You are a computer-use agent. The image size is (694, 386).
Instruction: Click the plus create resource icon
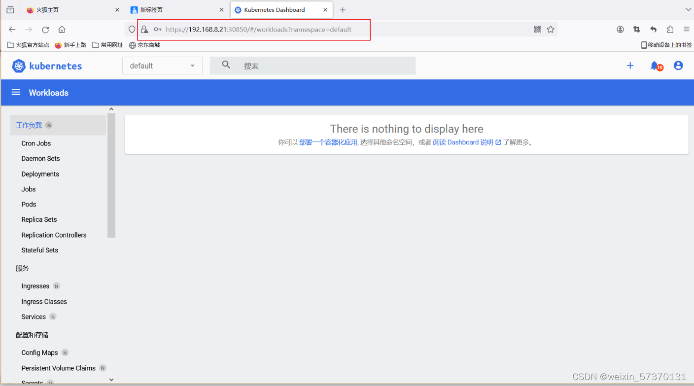click(630, 66)
